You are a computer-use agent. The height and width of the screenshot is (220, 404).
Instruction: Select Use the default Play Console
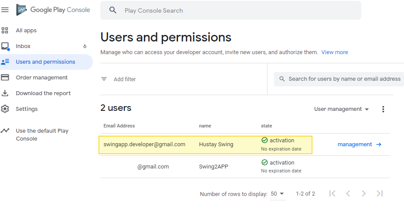tap(42, 134)
